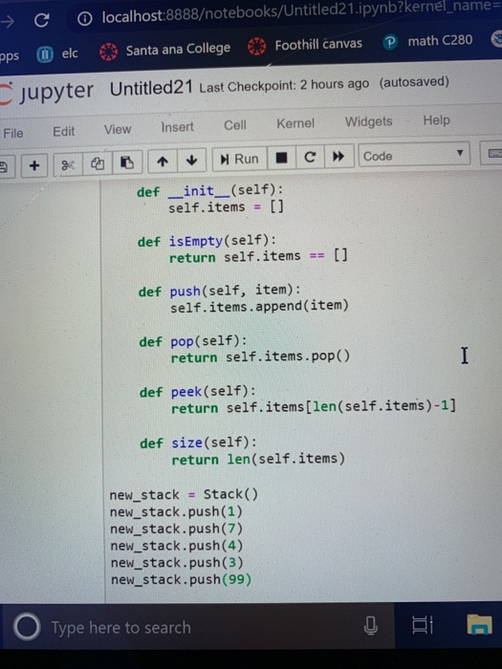Open the Insert menu
The height and width of the screenshot is (669, 502).
[x=177, y=127]
